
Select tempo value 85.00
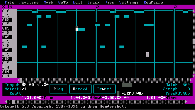pos(28,85)
